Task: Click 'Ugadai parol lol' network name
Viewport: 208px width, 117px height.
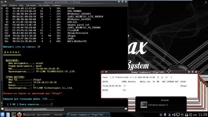Action: [x=78, y=25]
